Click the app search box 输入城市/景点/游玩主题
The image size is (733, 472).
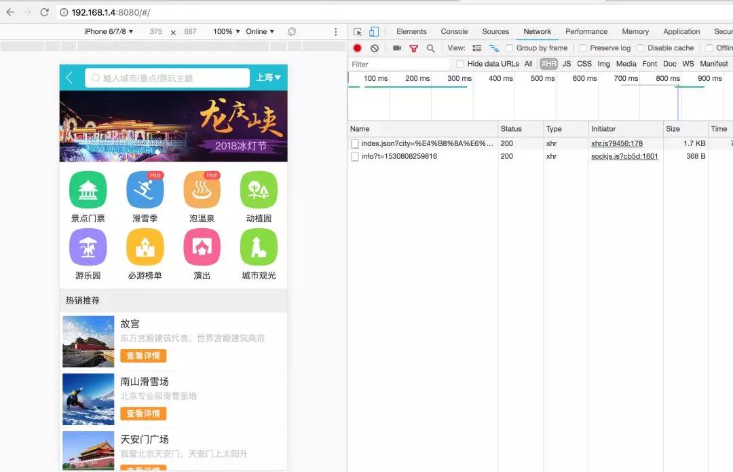168,77
